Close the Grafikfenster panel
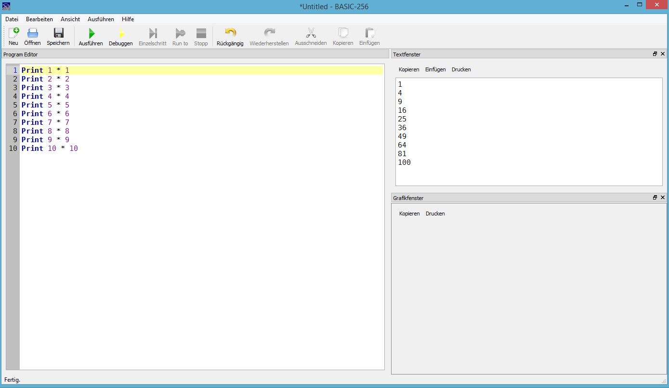Viewport: 669px width, 388px height. pos(663,198)
